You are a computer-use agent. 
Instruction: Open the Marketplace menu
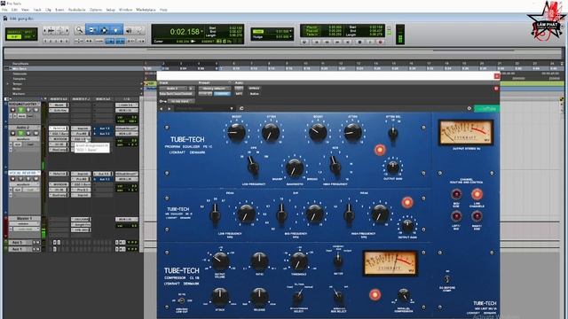coord(146,10)
